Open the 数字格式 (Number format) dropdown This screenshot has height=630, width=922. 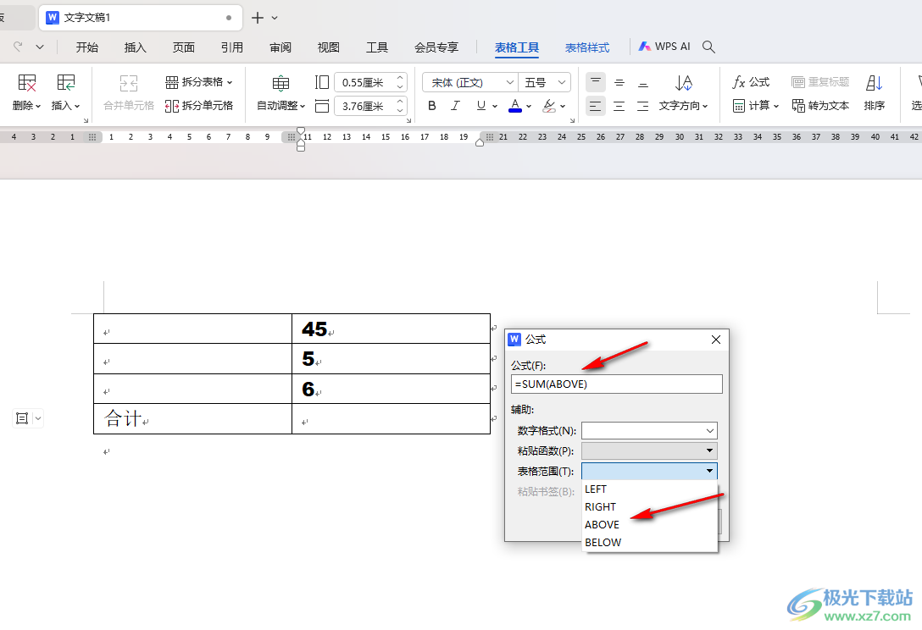[649, 430]
